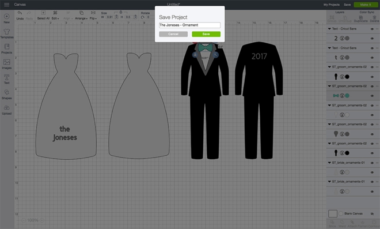This screenshot has height=229, width=380.
Task: Redo the undone action
Action: point(29,16)
